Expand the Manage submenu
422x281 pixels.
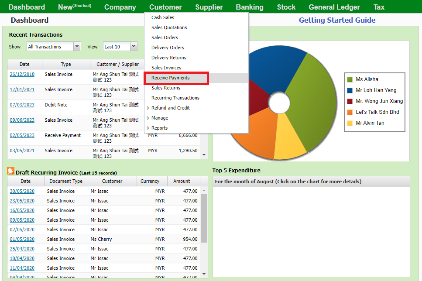coord(159,118)
